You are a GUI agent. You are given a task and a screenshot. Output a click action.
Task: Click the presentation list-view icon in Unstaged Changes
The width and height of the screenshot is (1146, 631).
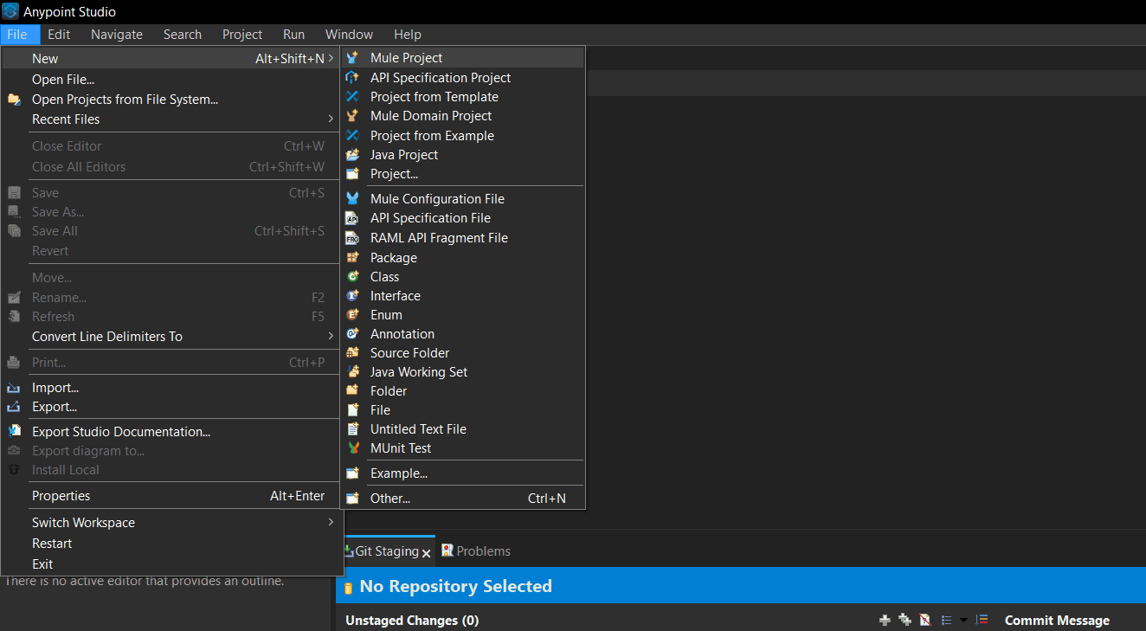coord(946,620)
